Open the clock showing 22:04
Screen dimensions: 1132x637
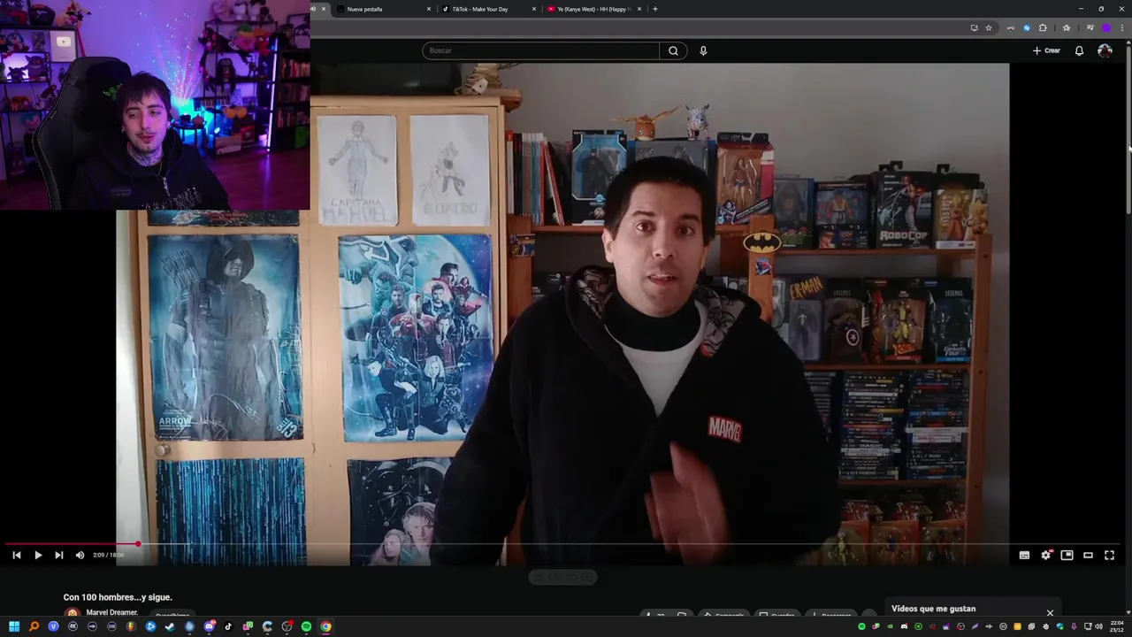pyautogui.click(x=1117, y=626)
